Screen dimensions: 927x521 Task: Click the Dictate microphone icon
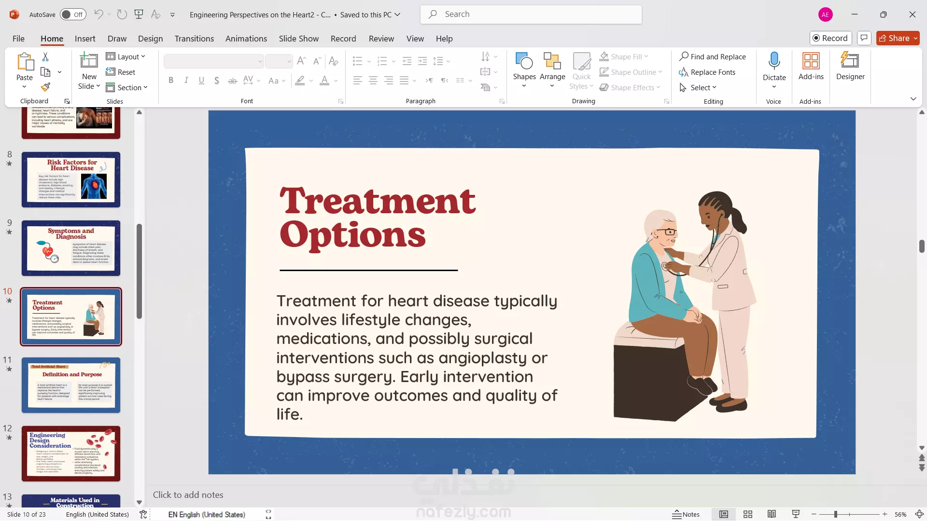(774, 61)
